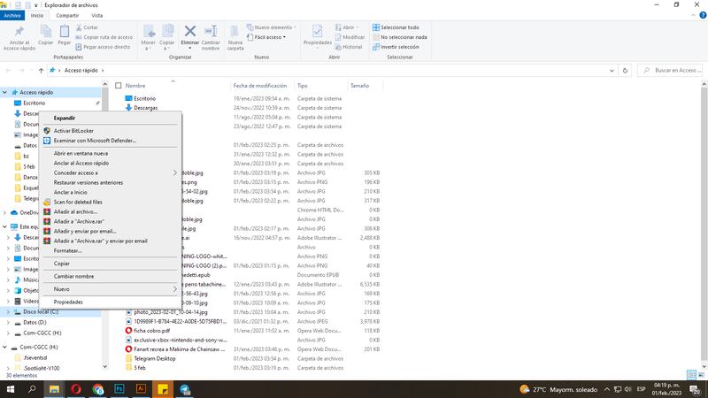The image size is (708, 398).
Task: Open Opera from the taskbar
Action: pos(76,389)
